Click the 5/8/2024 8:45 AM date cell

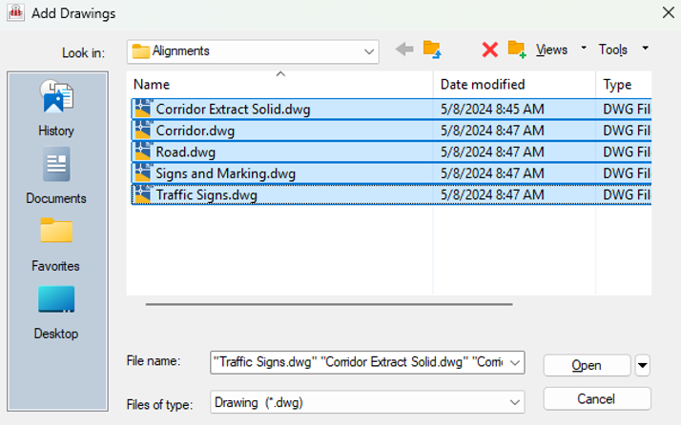pyautogui.click(x=492, y=109)
